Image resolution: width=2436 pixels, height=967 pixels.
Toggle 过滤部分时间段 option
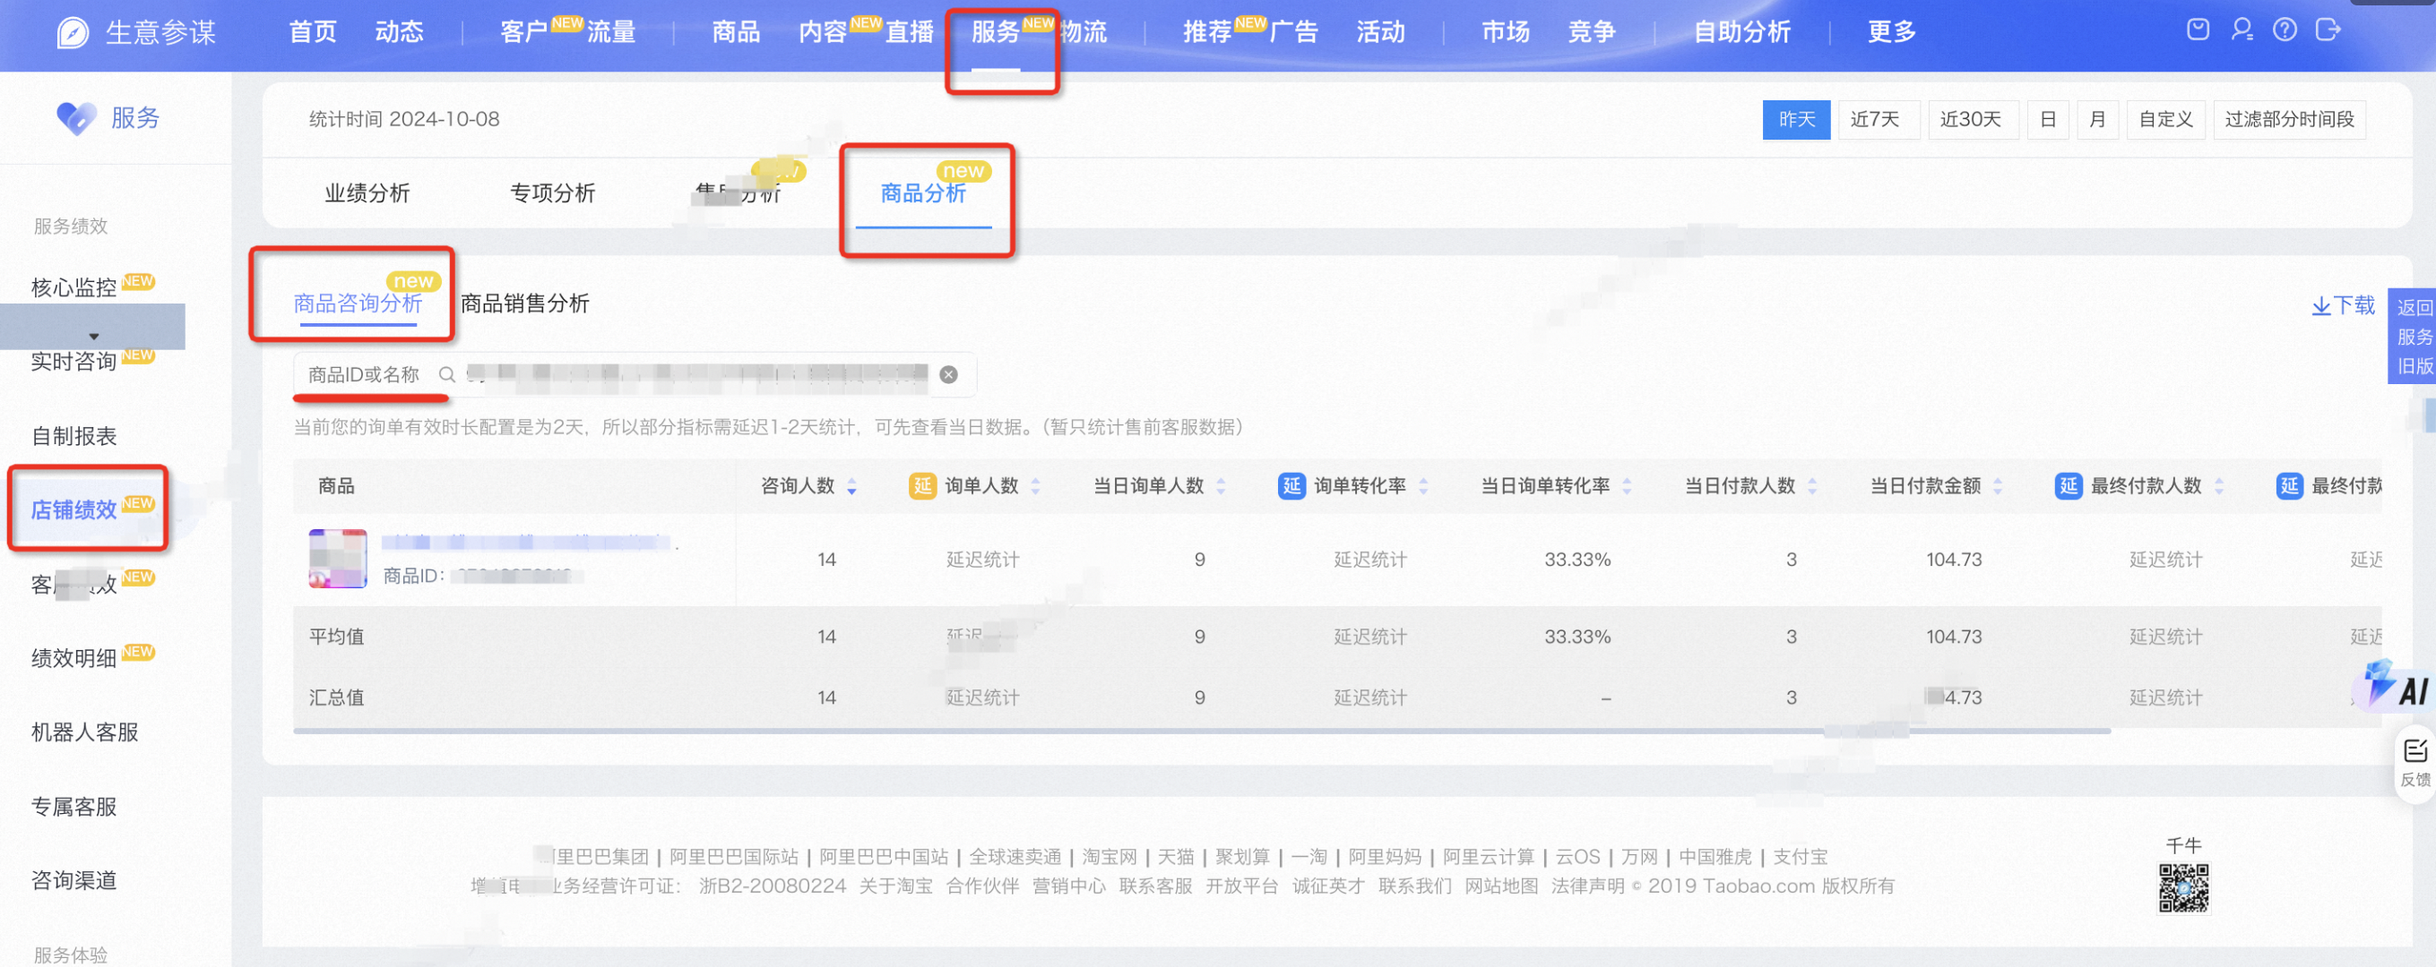click(2289, 120)
